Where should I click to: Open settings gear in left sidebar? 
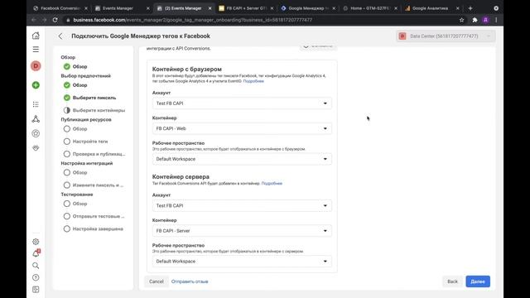coord(36,242)
